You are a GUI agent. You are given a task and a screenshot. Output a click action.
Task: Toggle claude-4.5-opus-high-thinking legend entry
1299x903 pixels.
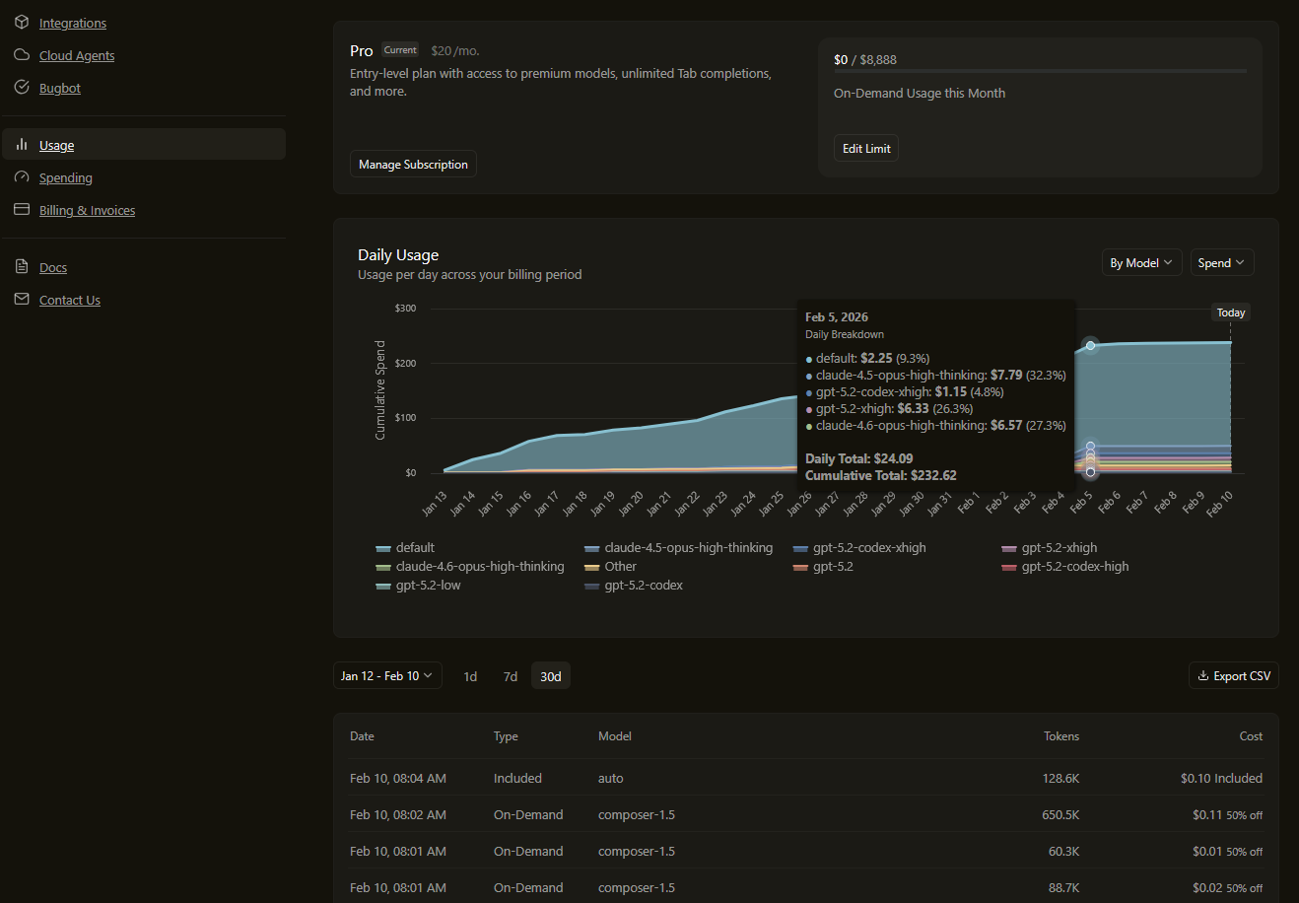pyautogui.click(x=678, y=548)
